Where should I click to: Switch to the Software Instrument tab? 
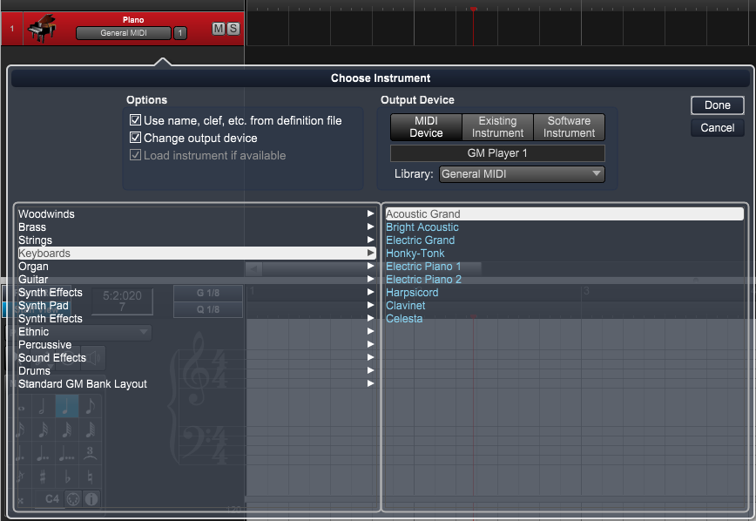tap(569, 127)
